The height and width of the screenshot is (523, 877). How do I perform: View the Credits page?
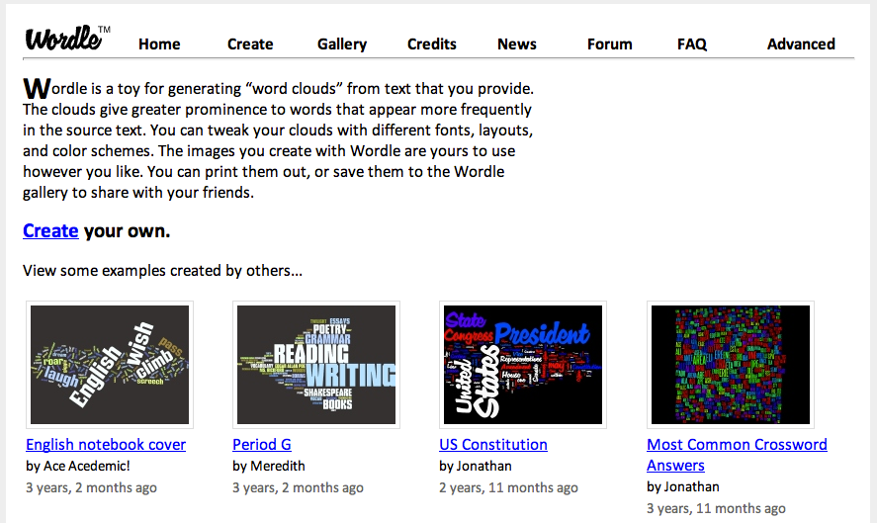[431, 44]
